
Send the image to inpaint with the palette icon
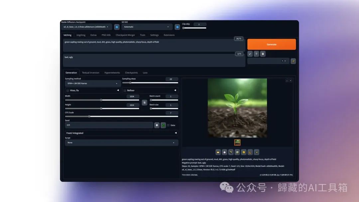pos(244,152)
